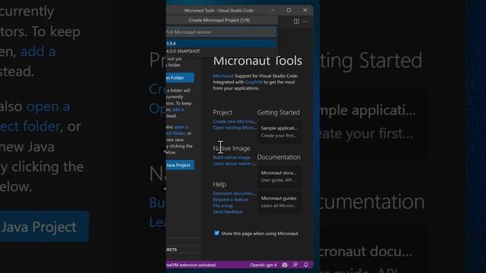Viewport: 486px width, 273px height.
Task: Select version 4.0.0-SNAPSHOT from the list
Action: [221, 51]
